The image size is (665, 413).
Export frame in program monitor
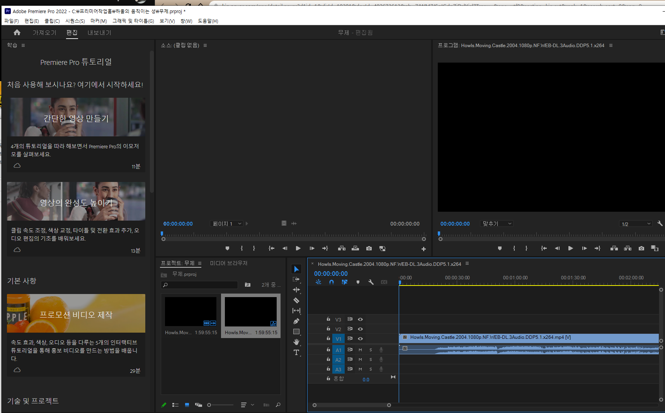coord(641,248)
